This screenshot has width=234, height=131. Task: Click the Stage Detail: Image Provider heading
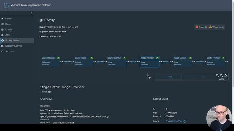coord(62,87)
